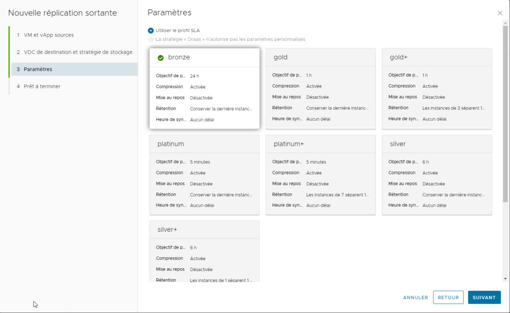Click 'Activée' compression value in silver+ card
This screenshot has height=313, width=510.
click(x=198, y=258)
